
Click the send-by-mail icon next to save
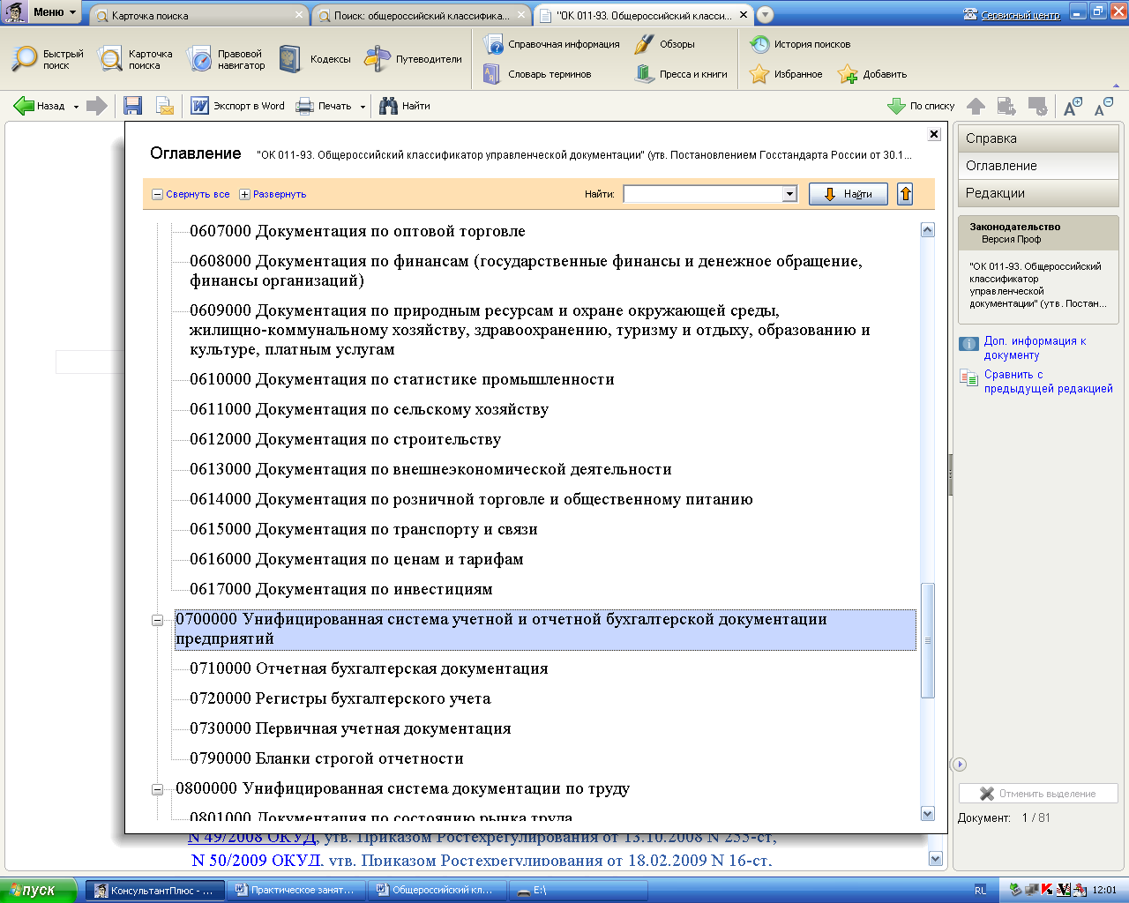point(165,106)
